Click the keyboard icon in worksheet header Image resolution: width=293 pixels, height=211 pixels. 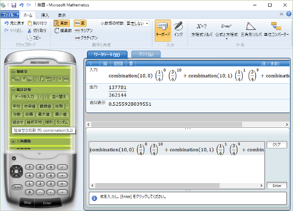(x=118, y=64)
